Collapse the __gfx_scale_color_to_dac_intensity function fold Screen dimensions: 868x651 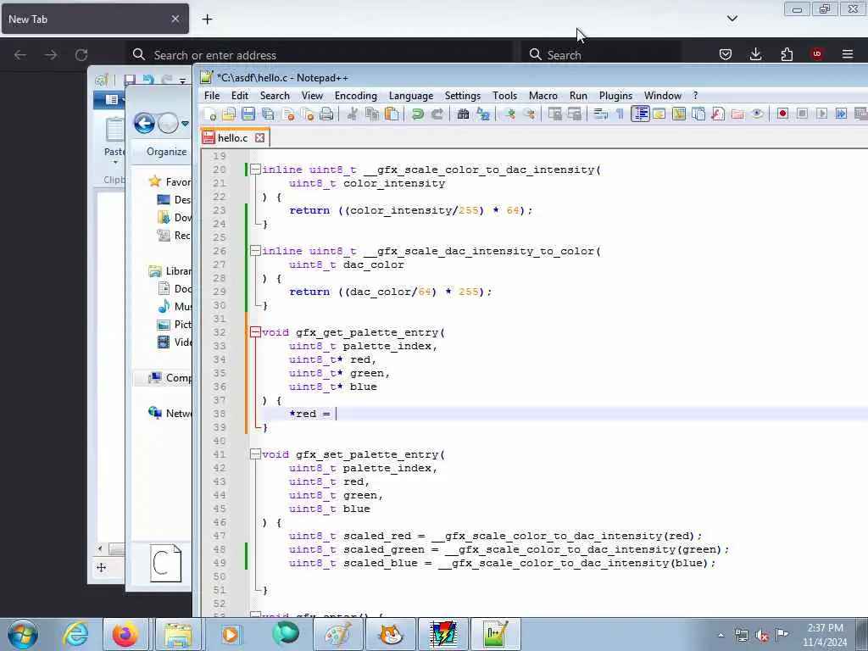point(255,170)
